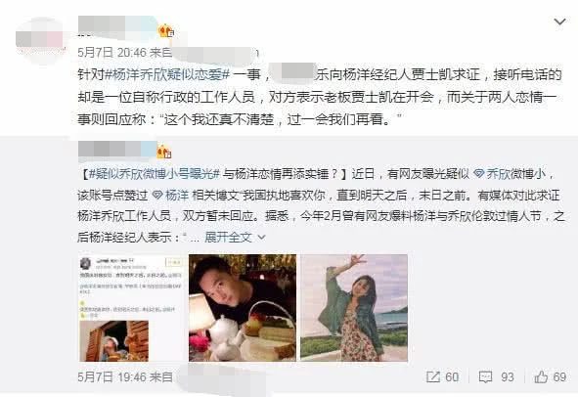The width and height of the screenshot is (578, 397).
Task: Open the man with teapot photo
Action: tap(243, 308)
